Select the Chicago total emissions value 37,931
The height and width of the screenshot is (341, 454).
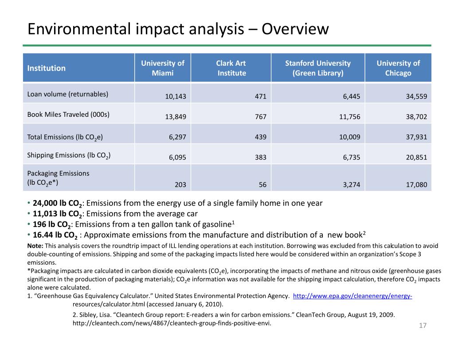pyautogui.click(x=416, y=137)
